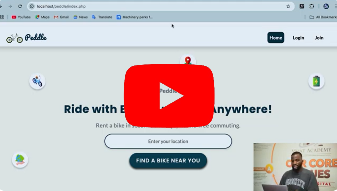Play the YouTube video

coord(169,96)
